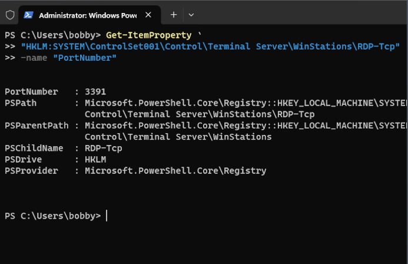This screenshot has height=264, width=408.
Task: Close the Windows PowerShell tab
Action: [x=148, y=15]
